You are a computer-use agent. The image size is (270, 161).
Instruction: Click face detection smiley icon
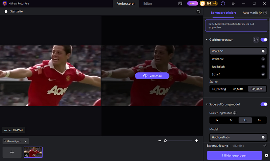(256, 40)
